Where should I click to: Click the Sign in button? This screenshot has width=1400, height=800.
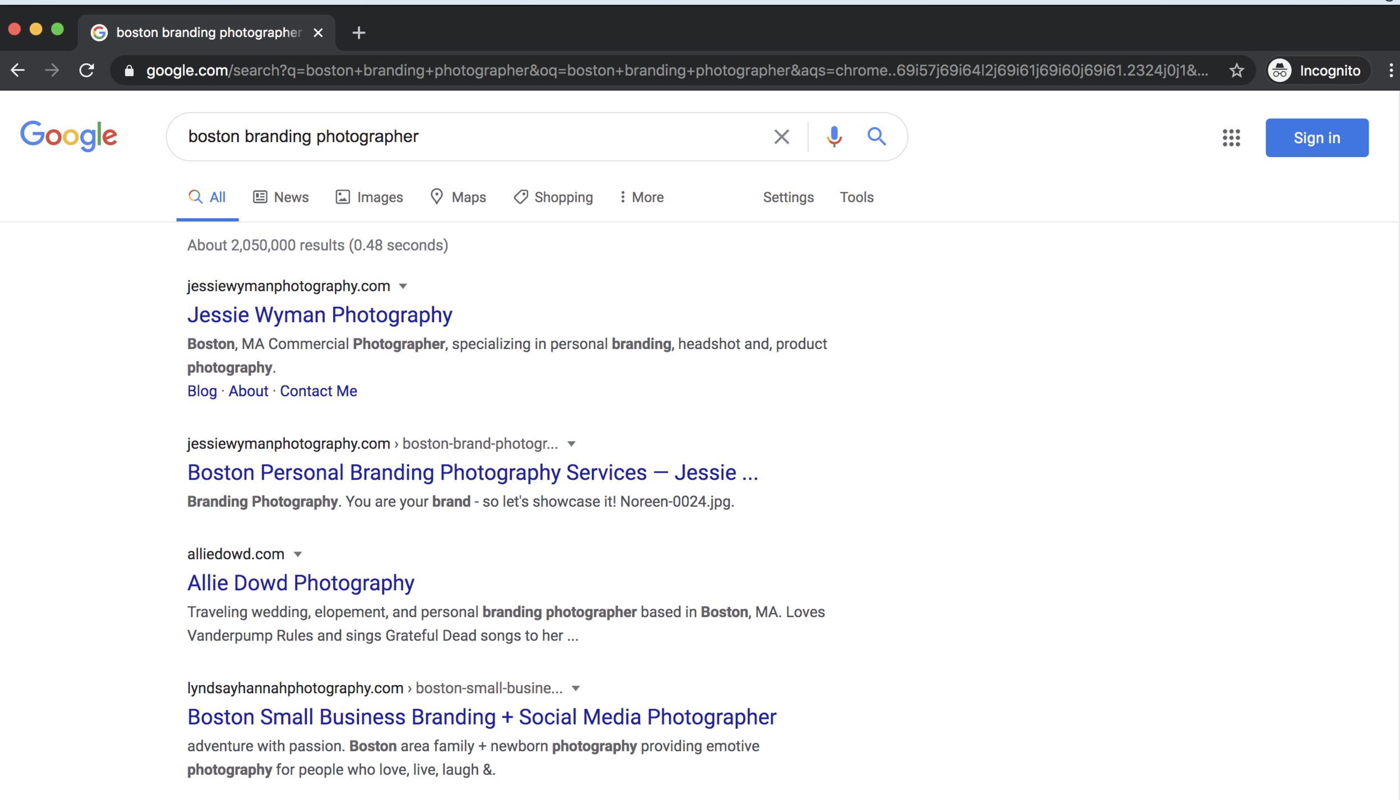[x=1316, y=138]
